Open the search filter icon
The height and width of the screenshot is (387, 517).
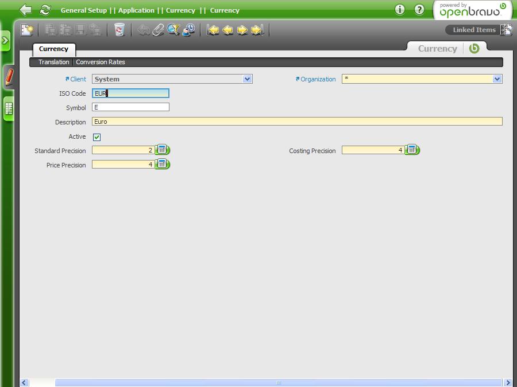(173, 30)
